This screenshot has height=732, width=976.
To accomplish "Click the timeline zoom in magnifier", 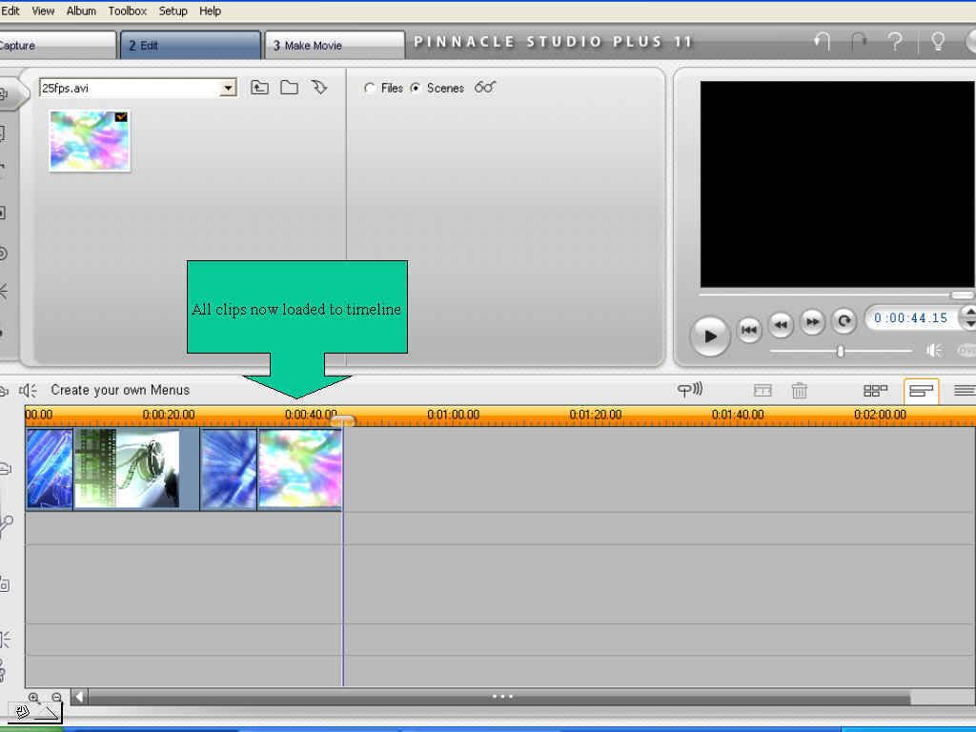I will tap(34, 698).
